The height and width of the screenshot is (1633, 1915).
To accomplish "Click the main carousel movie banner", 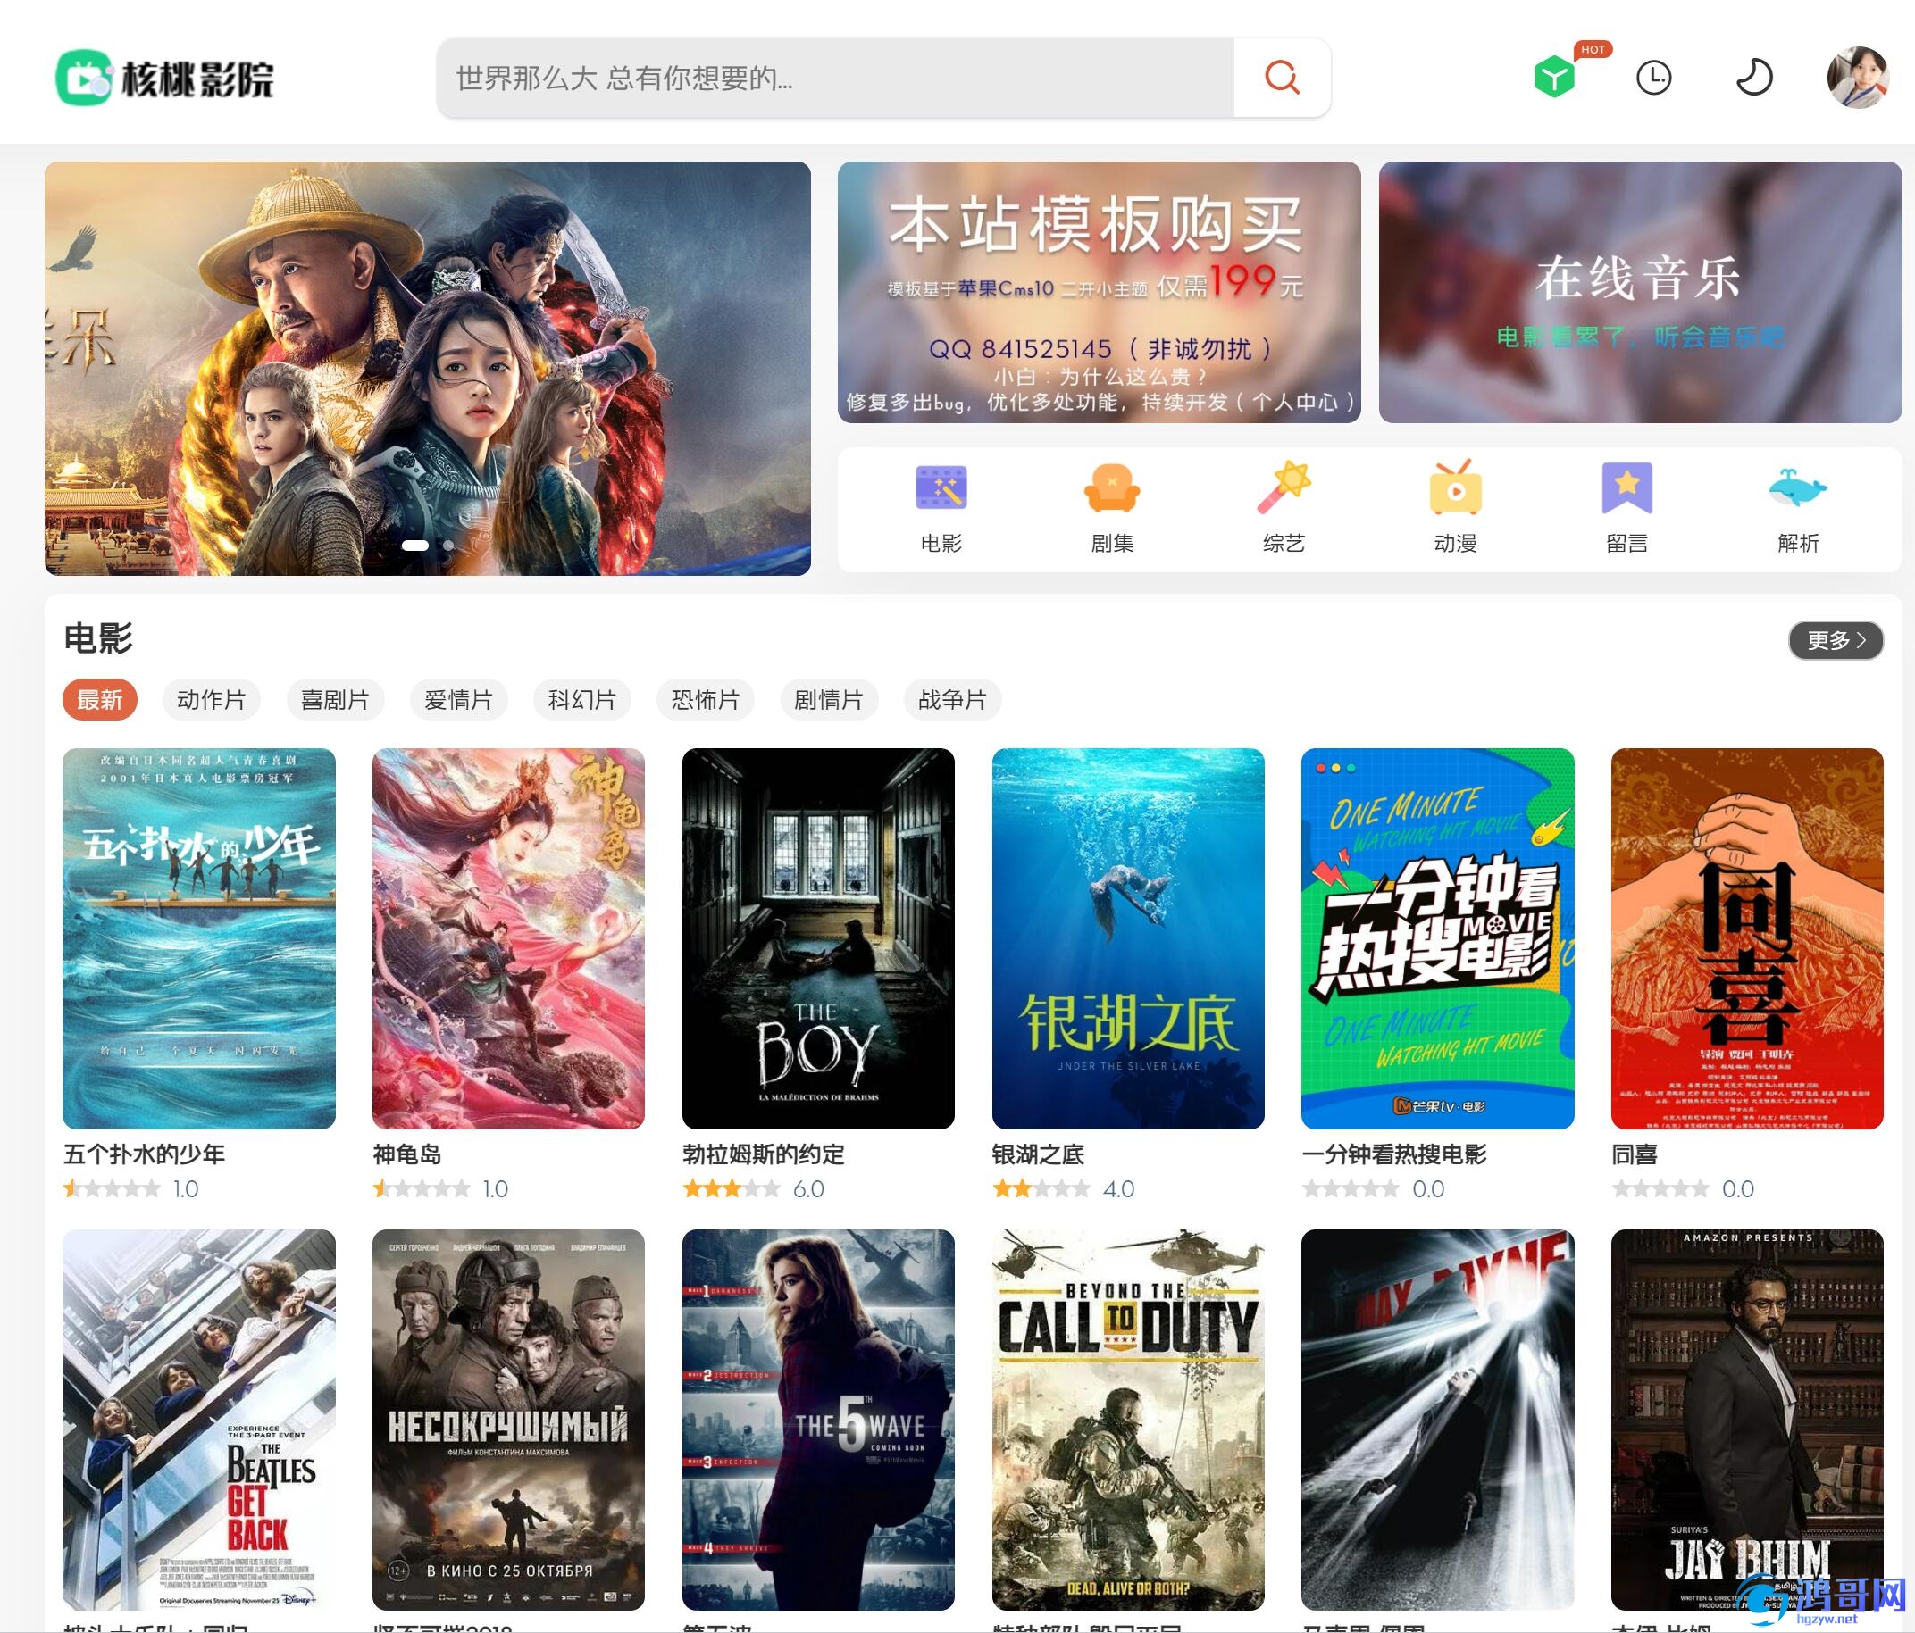I will [x=428, y=369].
